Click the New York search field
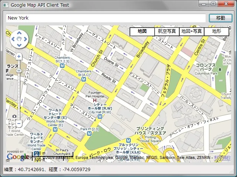 tap(106, 18)
